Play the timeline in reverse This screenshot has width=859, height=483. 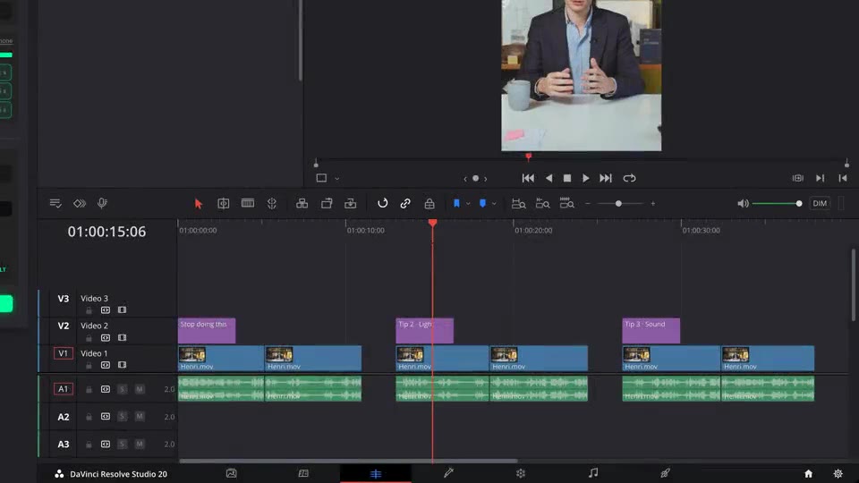click(x=549, y=178)
